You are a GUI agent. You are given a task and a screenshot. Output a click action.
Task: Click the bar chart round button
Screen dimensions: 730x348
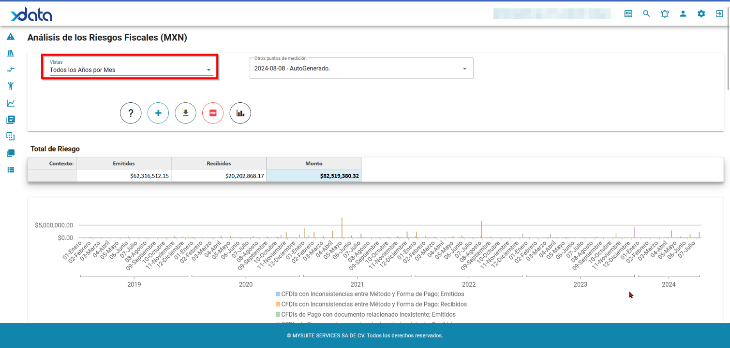[240, 113]
